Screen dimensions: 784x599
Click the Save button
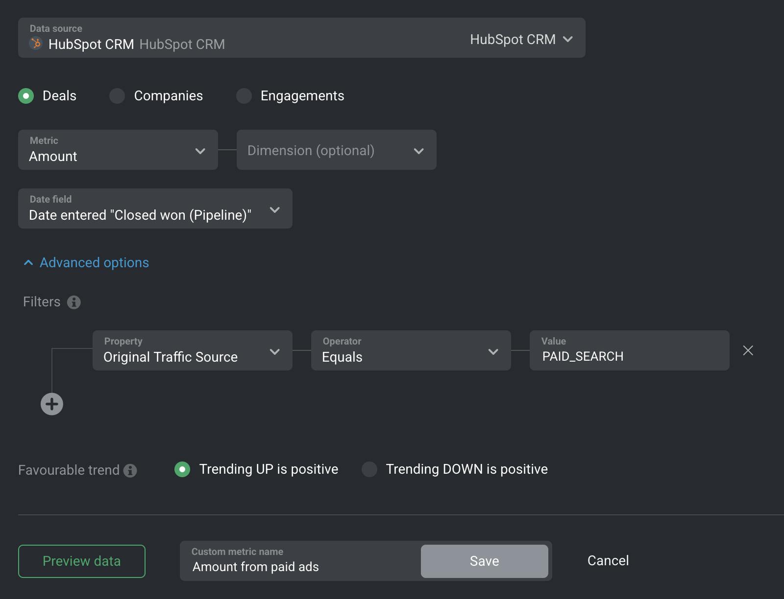click(485, 561)
